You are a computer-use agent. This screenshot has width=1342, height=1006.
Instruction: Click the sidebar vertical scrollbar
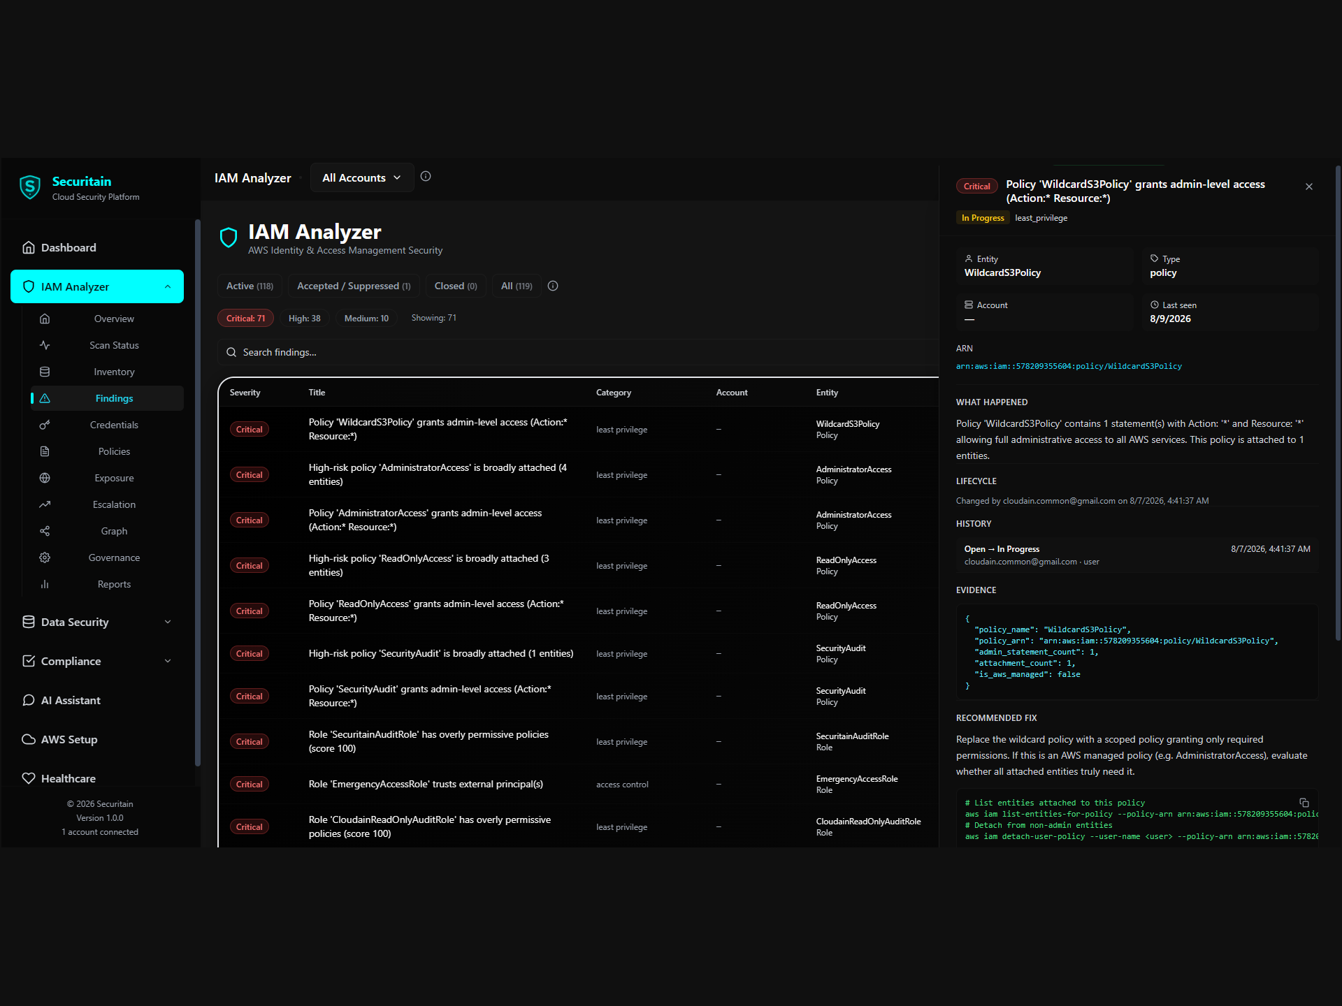coord(198,493)
